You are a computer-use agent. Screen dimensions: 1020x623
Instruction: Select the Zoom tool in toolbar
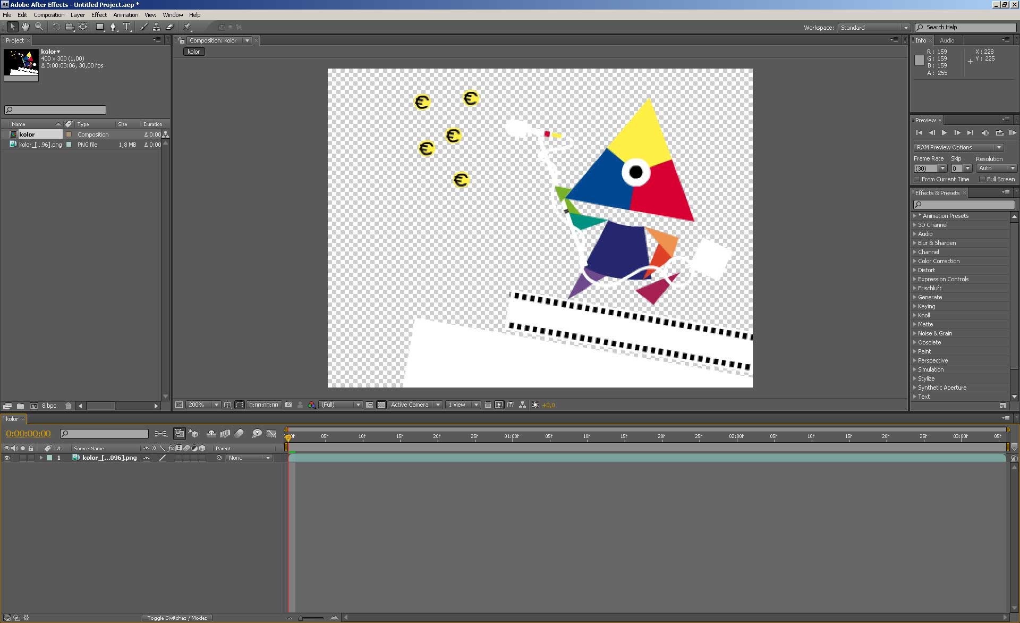click(x=39, y=27)
